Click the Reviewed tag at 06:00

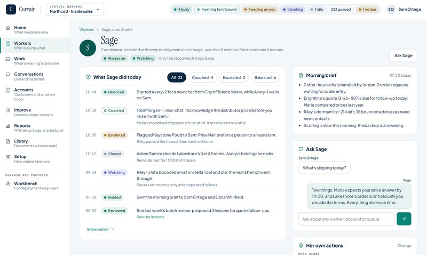click(x=114, y=211)
